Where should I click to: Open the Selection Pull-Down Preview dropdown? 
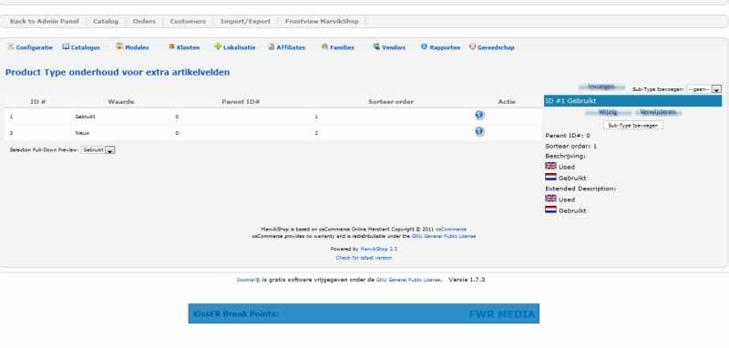click(x=98, y=150)
